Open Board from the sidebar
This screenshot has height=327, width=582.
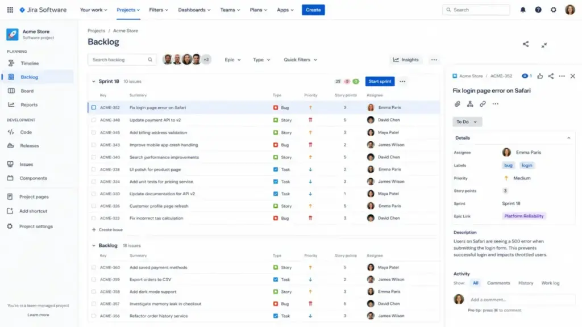[27, 91]
